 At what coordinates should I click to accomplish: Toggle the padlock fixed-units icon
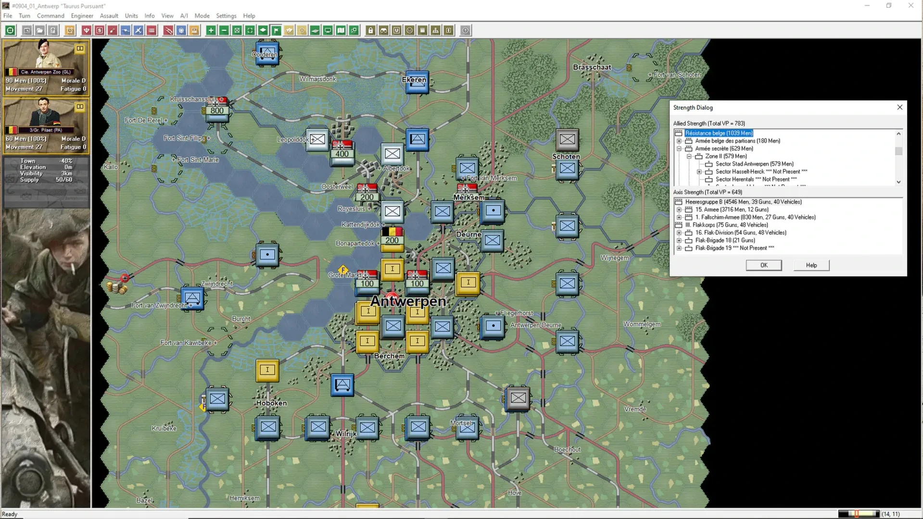[370, 30]
